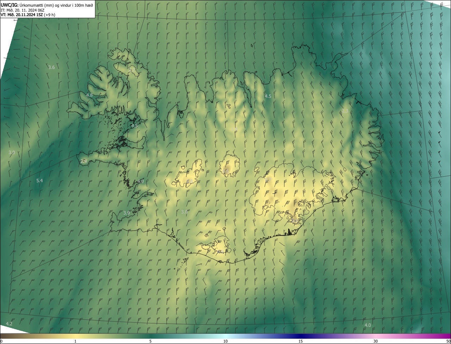The width and height of the screenshot is (451, 344).
Task: Click the "Úrkomumætti (mm) og vindur í 100m hæð" title
Action: [x=56, y=5]
